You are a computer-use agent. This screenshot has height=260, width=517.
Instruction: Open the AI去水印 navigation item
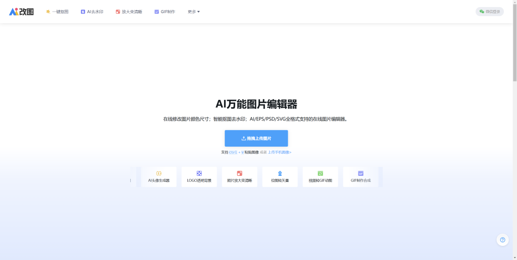92,12
